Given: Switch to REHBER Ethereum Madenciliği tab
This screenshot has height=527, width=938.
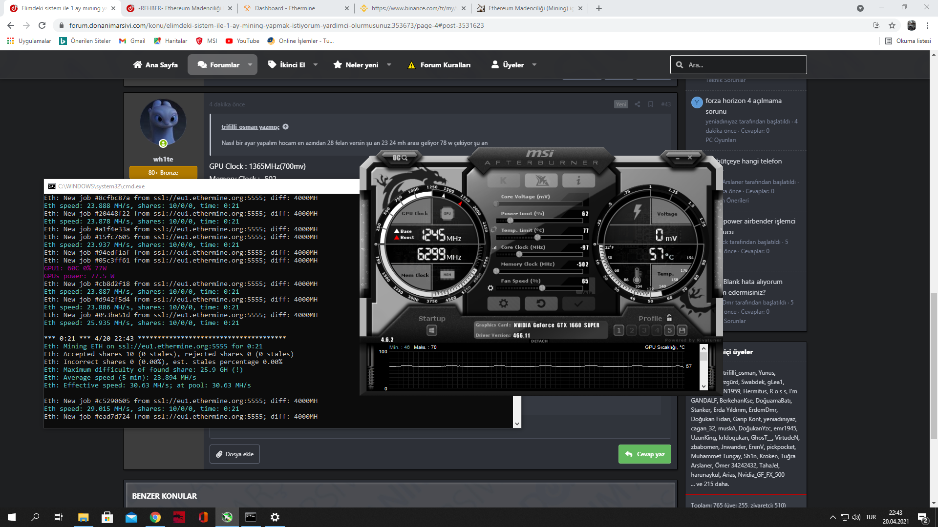Looking at the screenshot, I should [x=179, y=8].
